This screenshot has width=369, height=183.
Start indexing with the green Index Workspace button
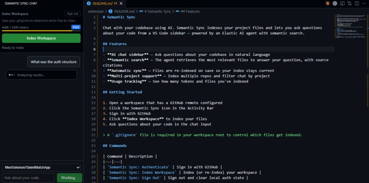coord(41,38)
